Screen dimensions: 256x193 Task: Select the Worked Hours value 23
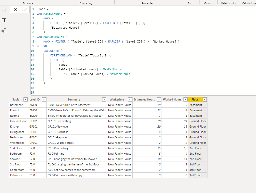[175, 127]
